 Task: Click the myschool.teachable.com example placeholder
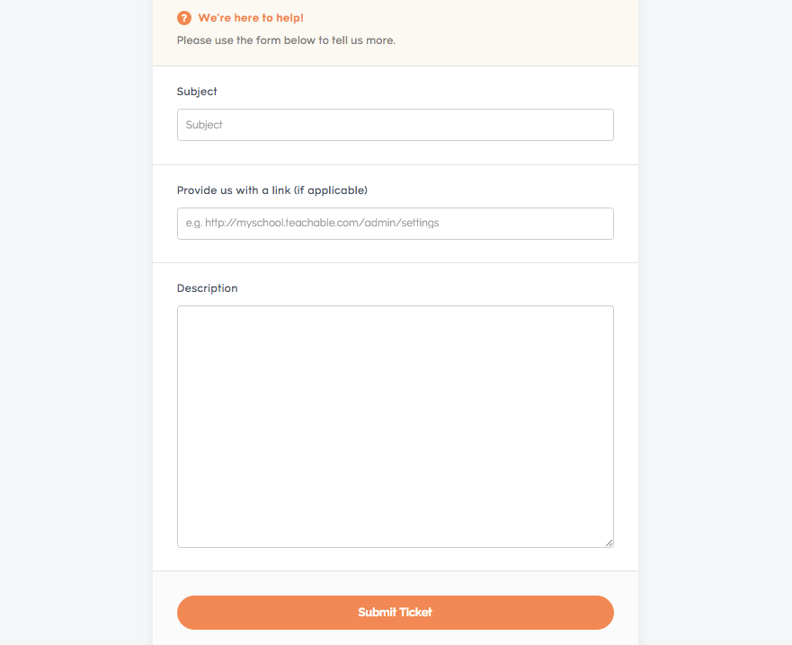[312, 223]
